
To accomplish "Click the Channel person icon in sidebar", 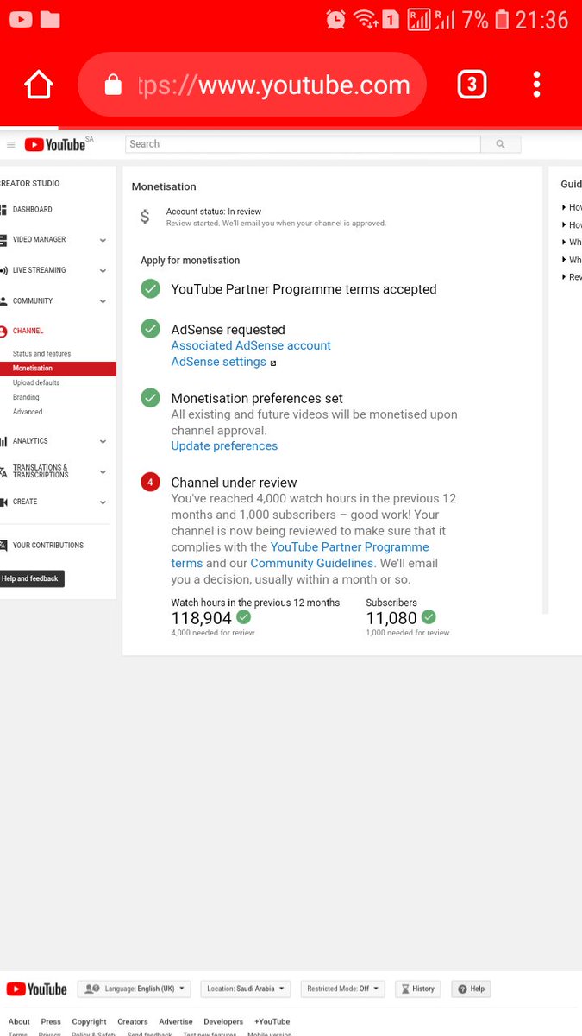I will tap(3, 332).
